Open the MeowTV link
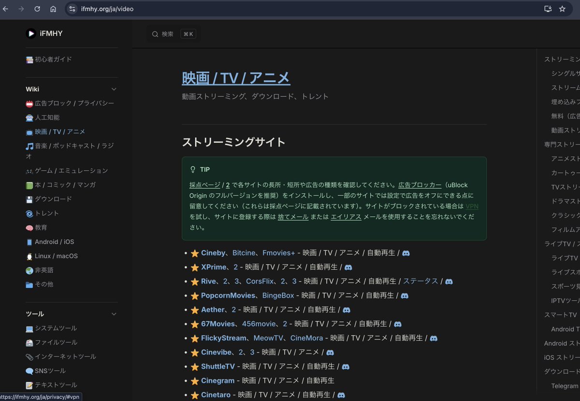 click(x=268, y=338)
